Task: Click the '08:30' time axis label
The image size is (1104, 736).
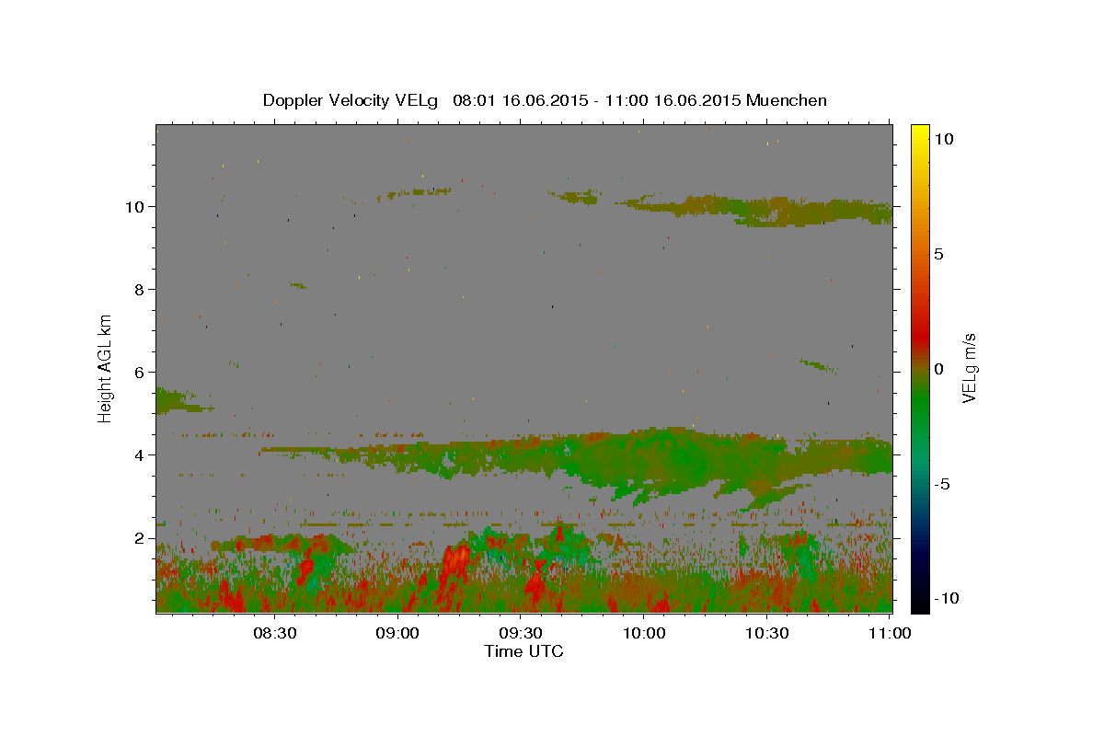Action: point(274,633)
